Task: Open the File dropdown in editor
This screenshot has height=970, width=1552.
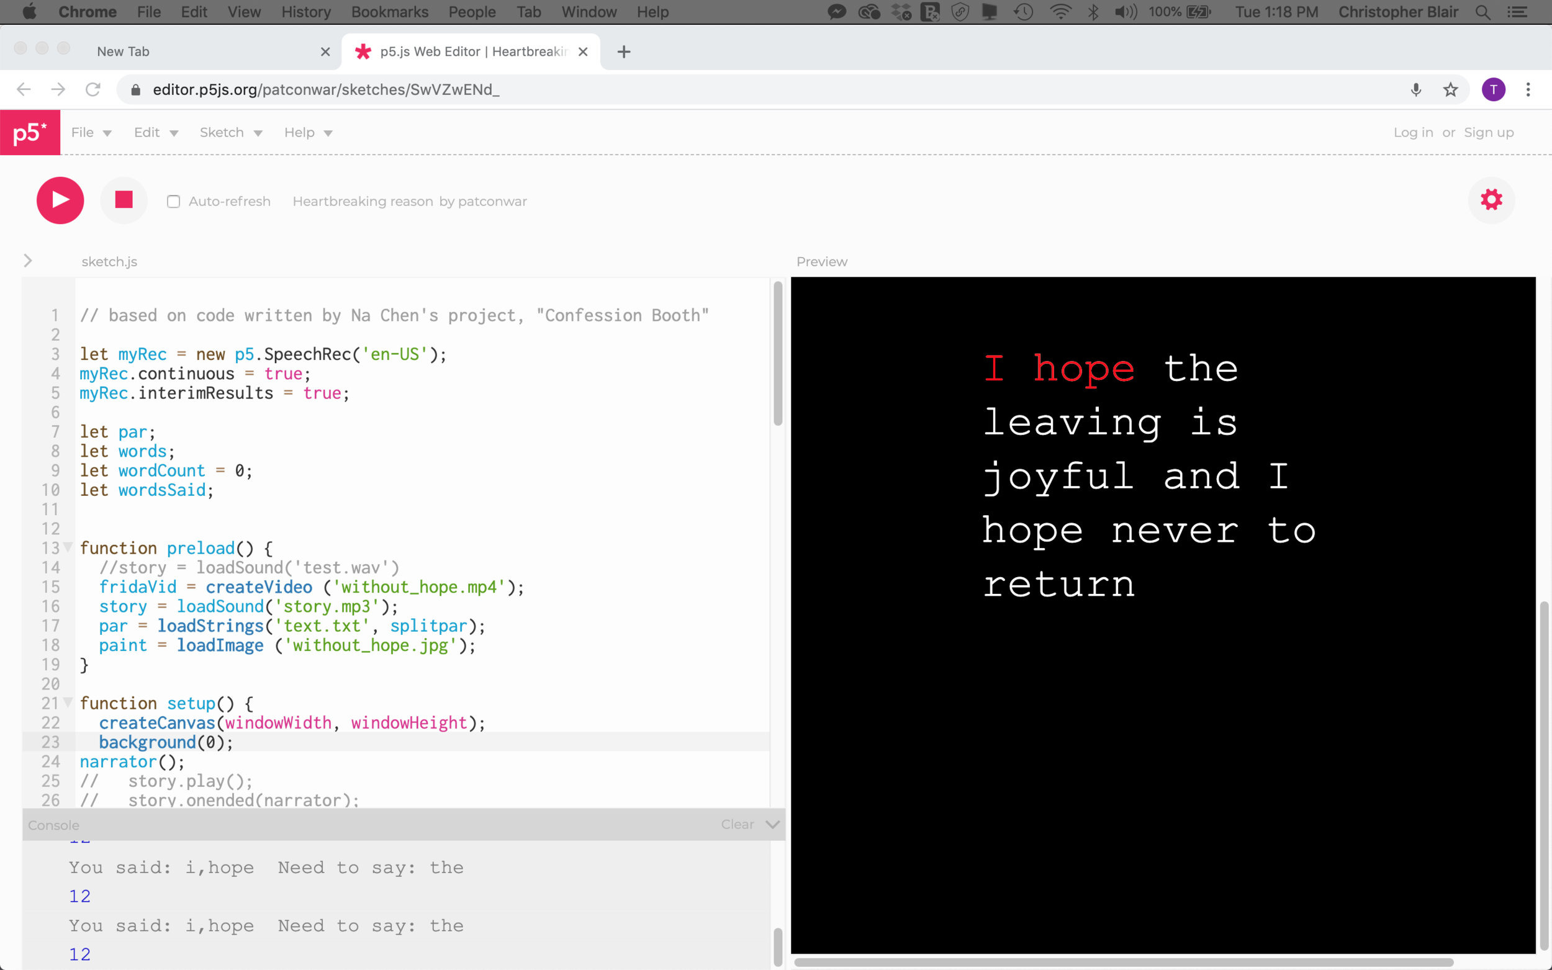Action: [x=91, y=133]
